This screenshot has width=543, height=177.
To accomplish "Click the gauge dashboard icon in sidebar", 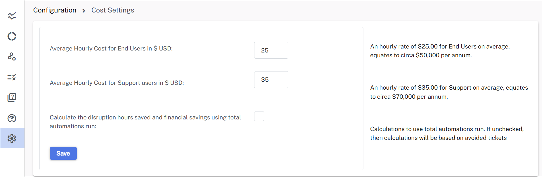I will pyautogui.click(x=12, y=118).
